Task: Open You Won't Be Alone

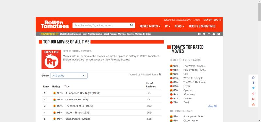Action: [194, 82]
